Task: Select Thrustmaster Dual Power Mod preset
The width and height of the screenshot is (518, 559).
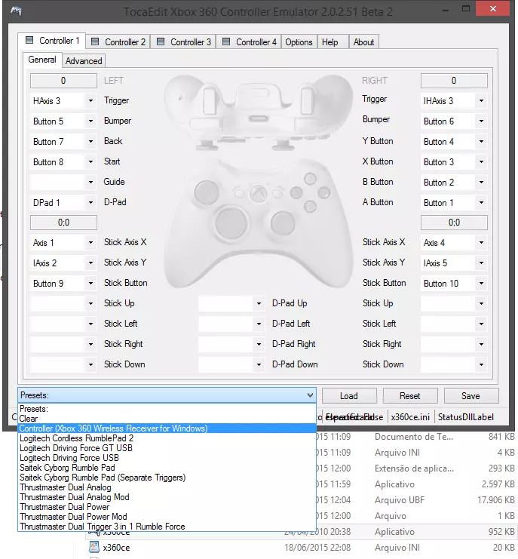Action: point(167,517)
